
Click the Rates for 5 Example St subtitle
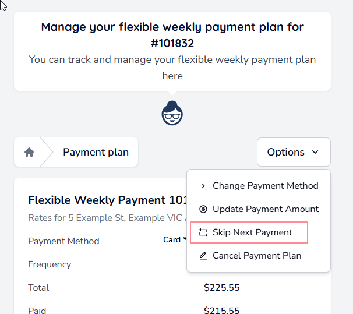click(106, 218)
